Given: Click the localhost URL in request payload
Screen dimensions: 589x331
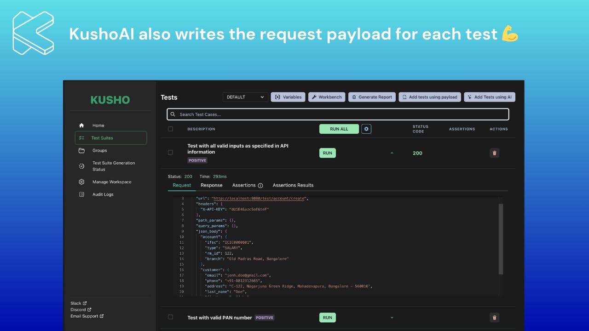Looking at the screenshot, I should click(258, 198).
